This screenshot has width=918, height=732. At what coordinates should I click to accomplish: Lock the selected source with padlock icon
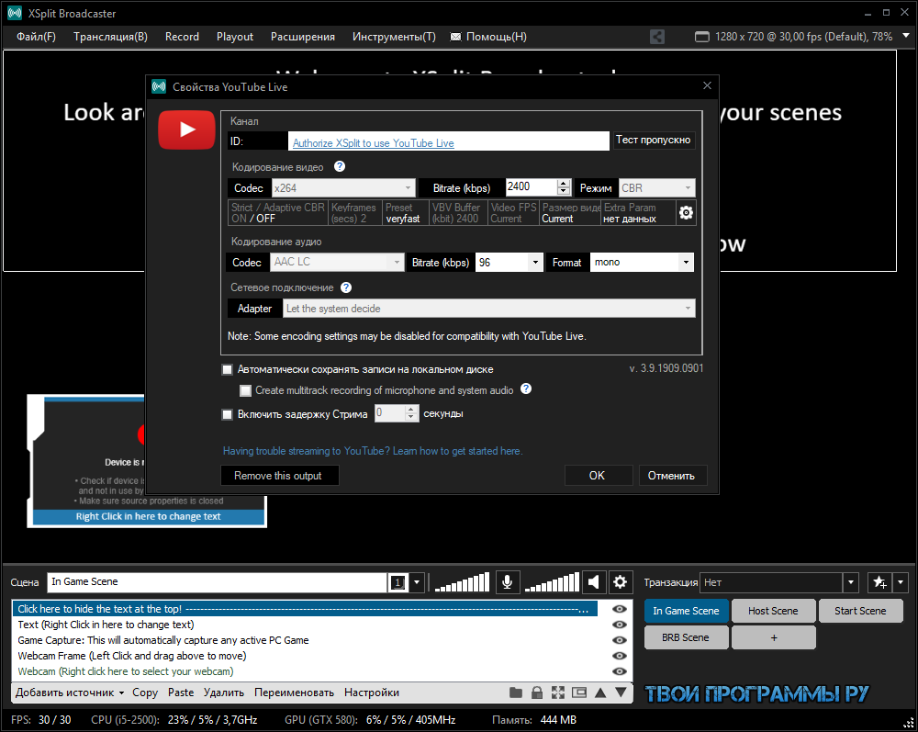[x=537, y=693]
